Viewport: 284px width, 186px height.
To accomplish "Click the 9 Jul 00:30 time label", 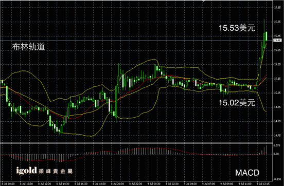I will tap(154, 183).
